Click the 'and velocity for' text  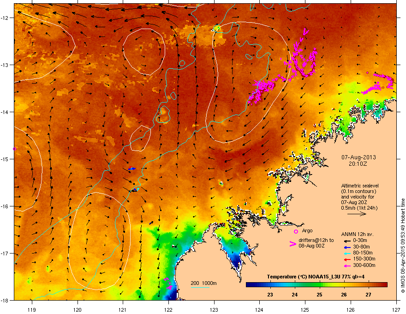356,197
